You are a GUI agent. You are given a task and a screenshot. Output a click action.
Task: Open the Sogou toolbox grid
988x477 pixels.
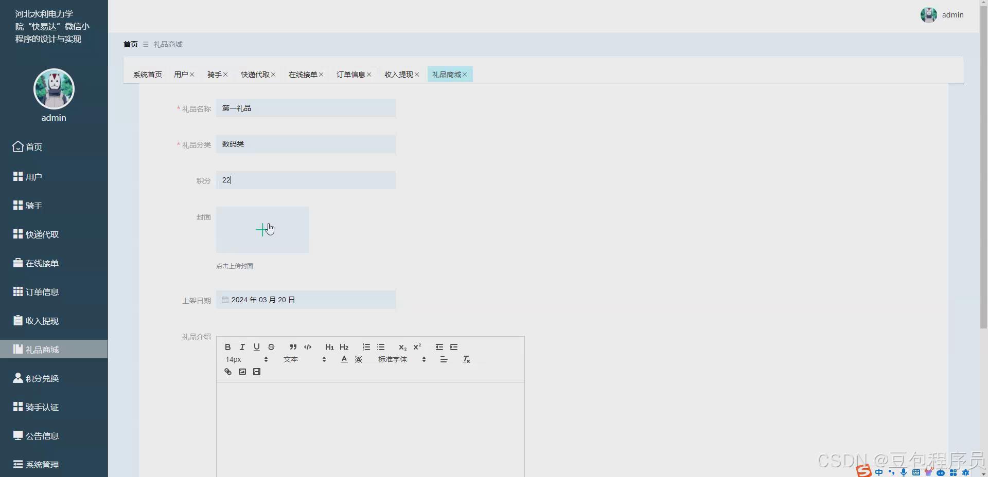pos(954,472)
